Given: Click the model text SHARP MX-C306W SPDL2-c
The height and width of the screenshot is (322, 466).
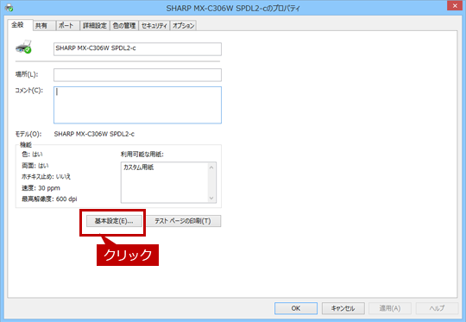Looking at the screenshot, I should [x=94, y=134].
